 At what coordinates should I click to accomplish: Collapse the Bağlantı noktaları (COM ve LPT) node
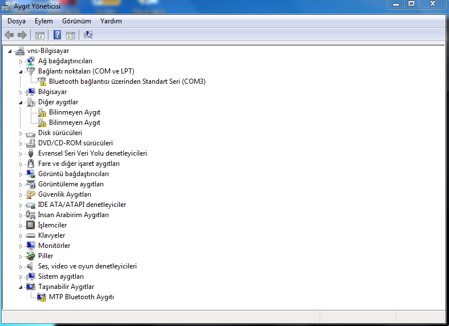(x=21, y=72)
